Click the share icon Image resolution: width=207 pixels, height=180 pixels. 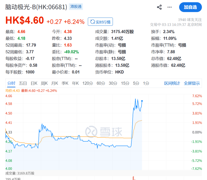(159, 7)
